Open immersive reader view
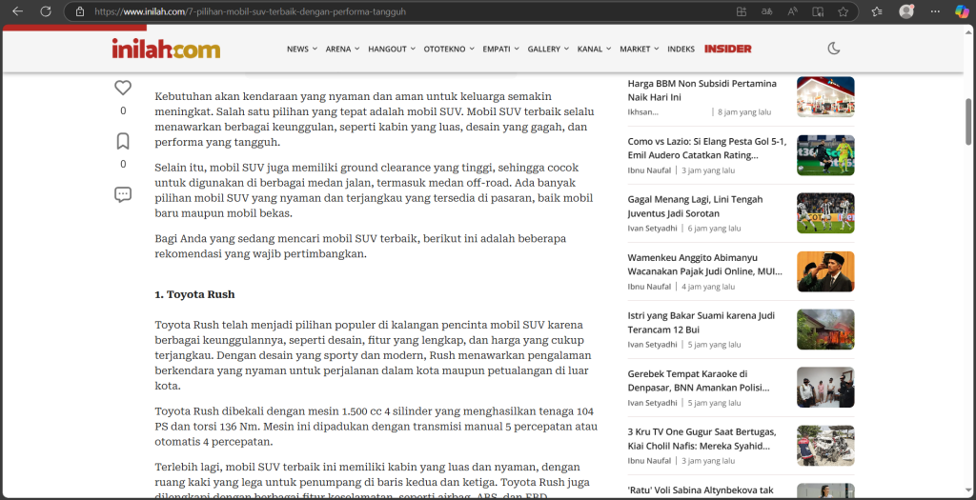 [x=818, y=11]
